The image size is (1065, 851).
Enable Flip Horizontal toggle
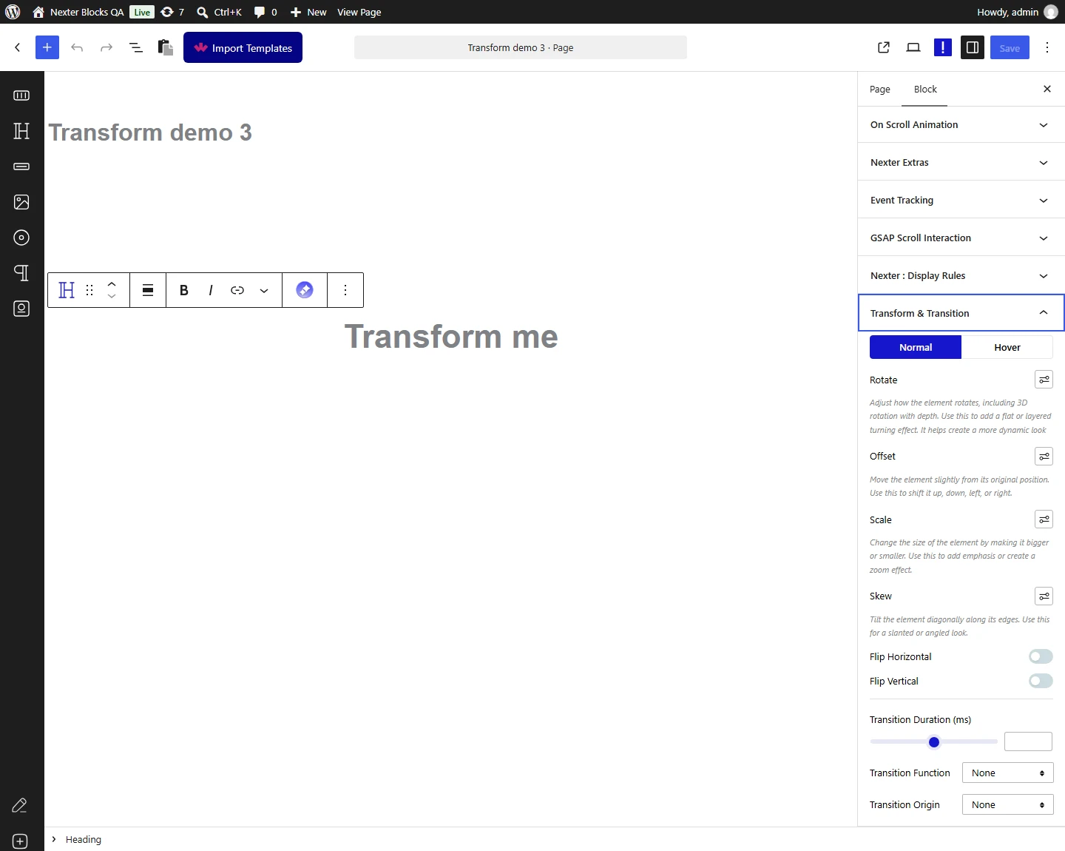pos(1041,656)
